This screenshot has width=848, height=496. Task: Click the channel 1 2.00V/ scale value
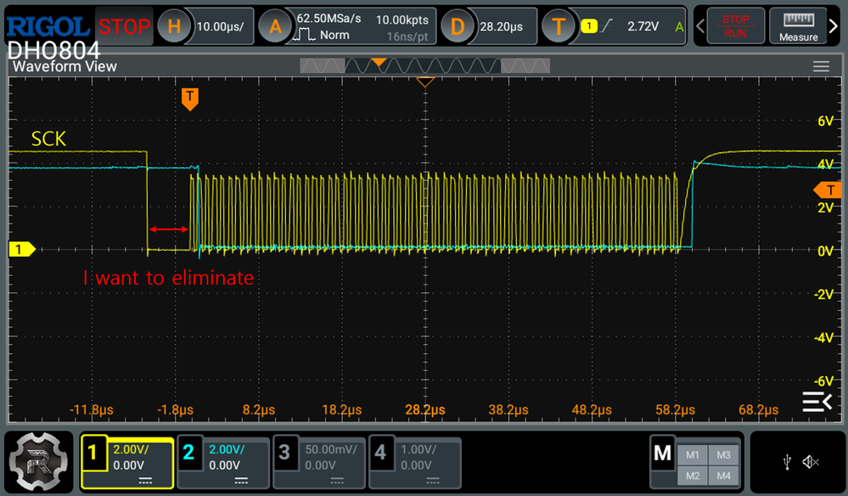131,449
